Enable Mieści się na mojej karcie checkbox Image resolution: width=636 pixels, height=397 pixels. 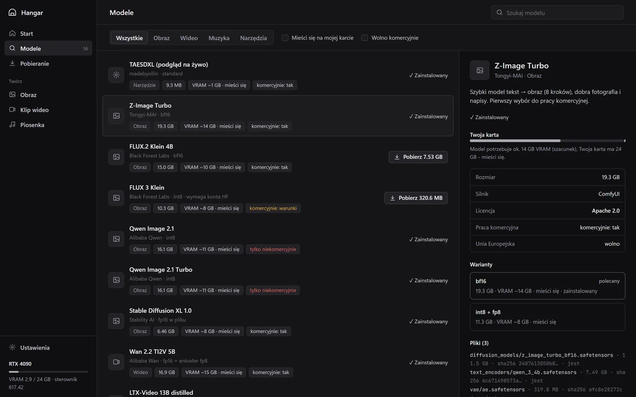pyautogui.click(x=285, y=38)
